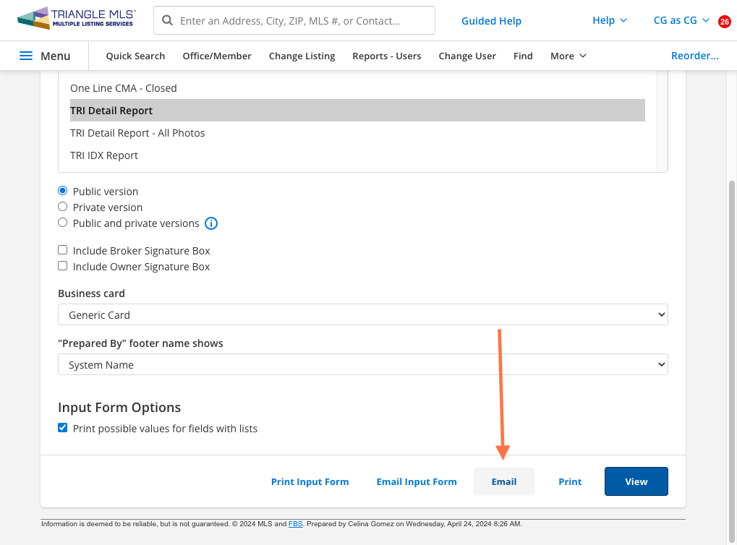Click the page vertical scrollbar

point(732,361)
